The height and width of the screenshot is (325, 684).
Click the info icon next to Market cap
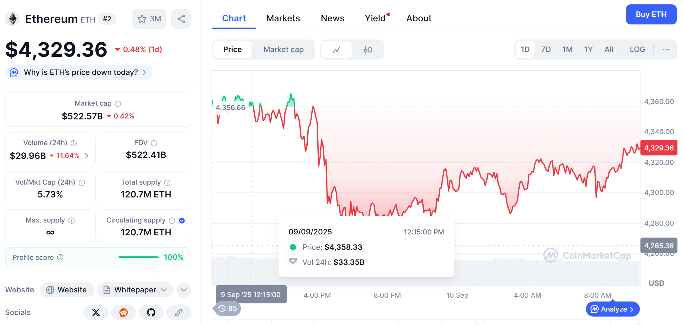[x=118, y=103]
